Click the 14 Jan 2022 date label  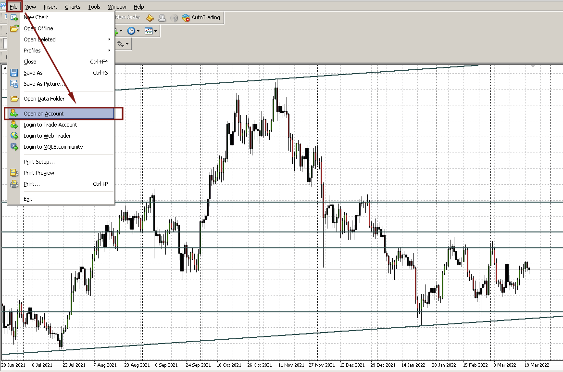coord(413,365)
